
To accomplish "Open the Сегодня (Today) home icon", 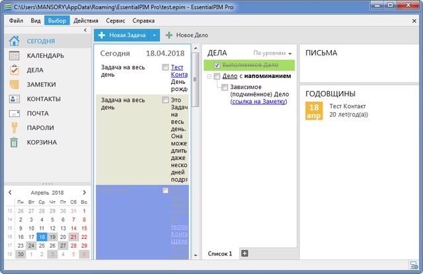I will [x=15, y=41].
